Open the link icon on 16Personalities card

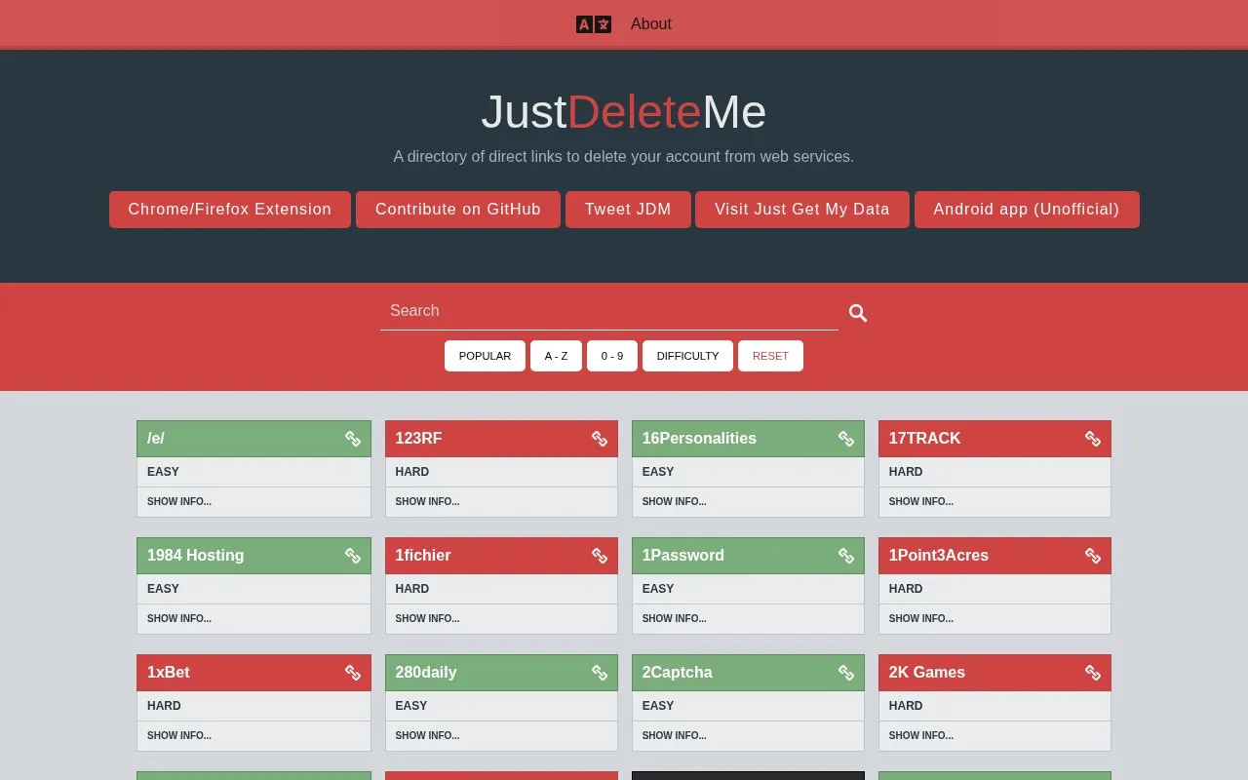click(846, 439)
